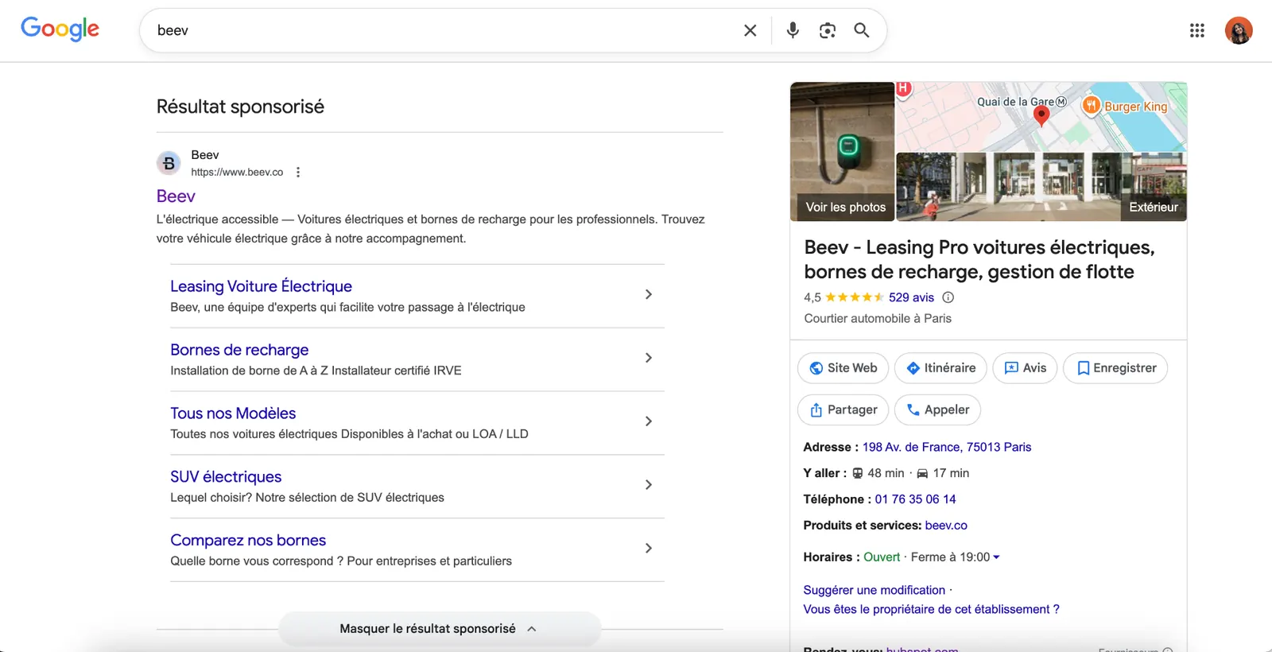Click the Appeler call button

pyautogui.click(x=937, y=410)
